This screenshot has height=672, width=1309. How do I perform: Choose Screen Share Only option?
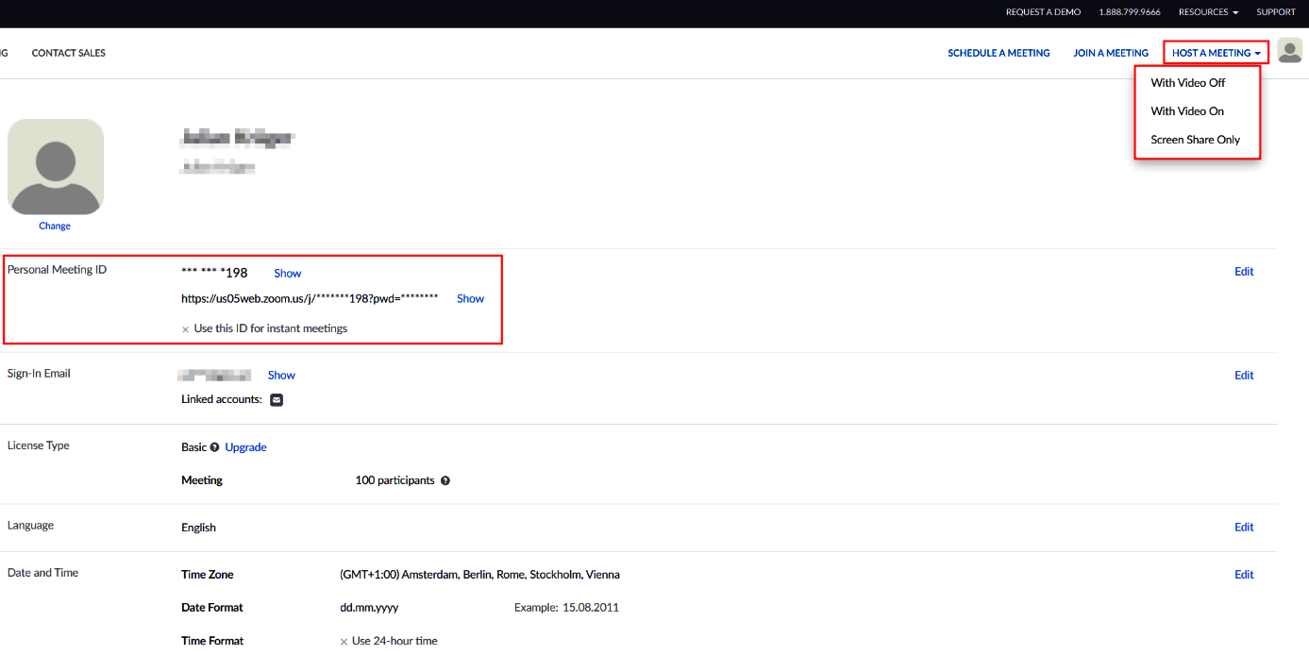tap(1195, 140)
